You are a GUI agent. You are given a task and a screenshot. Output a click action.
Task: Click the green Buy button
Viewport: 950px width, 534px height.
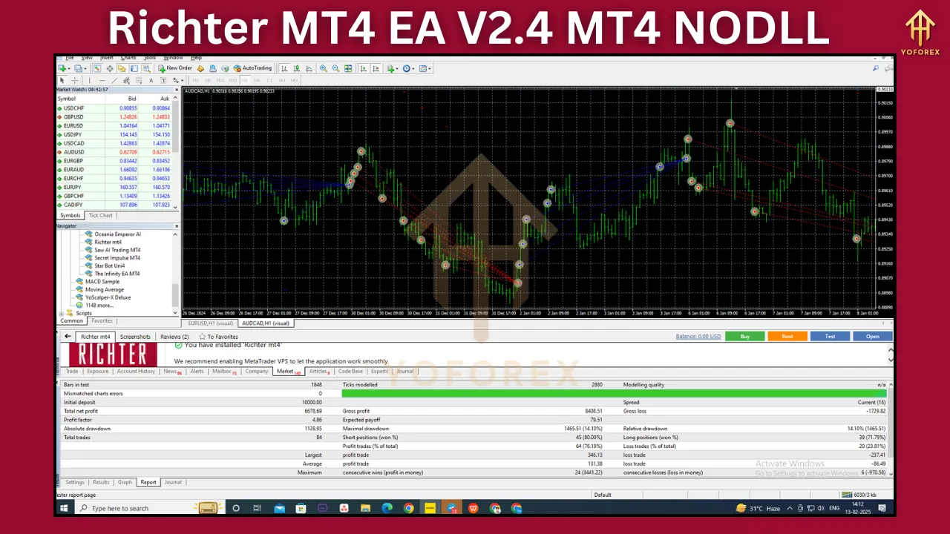[x=744, y=336]
